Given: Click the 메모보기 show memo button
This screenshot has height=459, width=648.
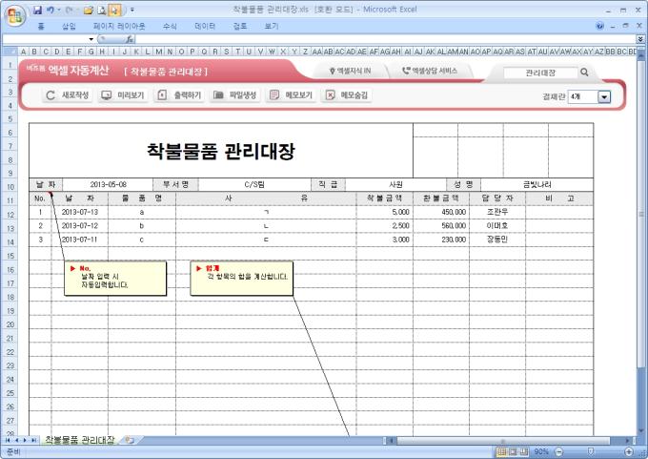Looking at the screenshot, I should tap(291, 95).
